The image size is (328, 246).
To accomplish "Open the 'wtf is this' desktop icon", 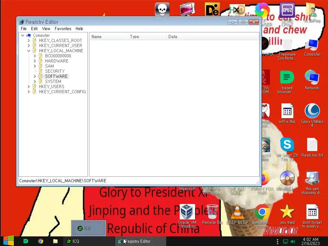I will click(287, 113).
